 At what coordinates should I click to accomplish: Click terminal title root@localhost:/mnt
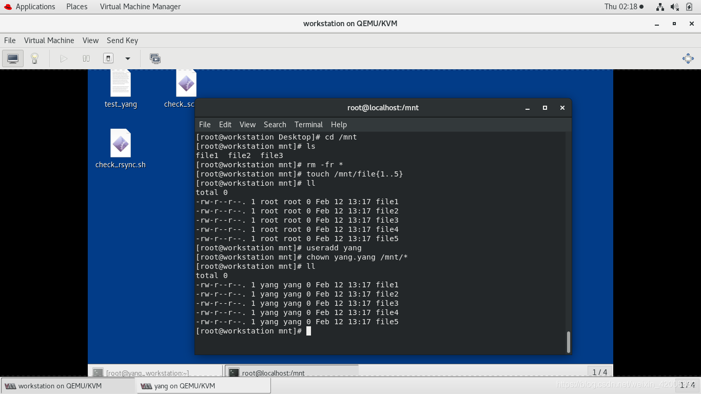pos(383,108)
